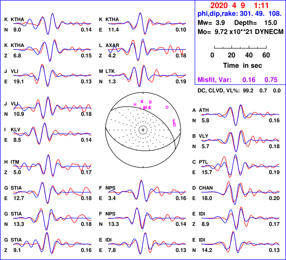Click the KLV E waveform trace
The height and width of the screenshot is (260, 286).
[x=52, y=134]
